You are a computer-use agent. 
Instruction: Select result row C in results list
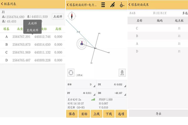point(158,28)
